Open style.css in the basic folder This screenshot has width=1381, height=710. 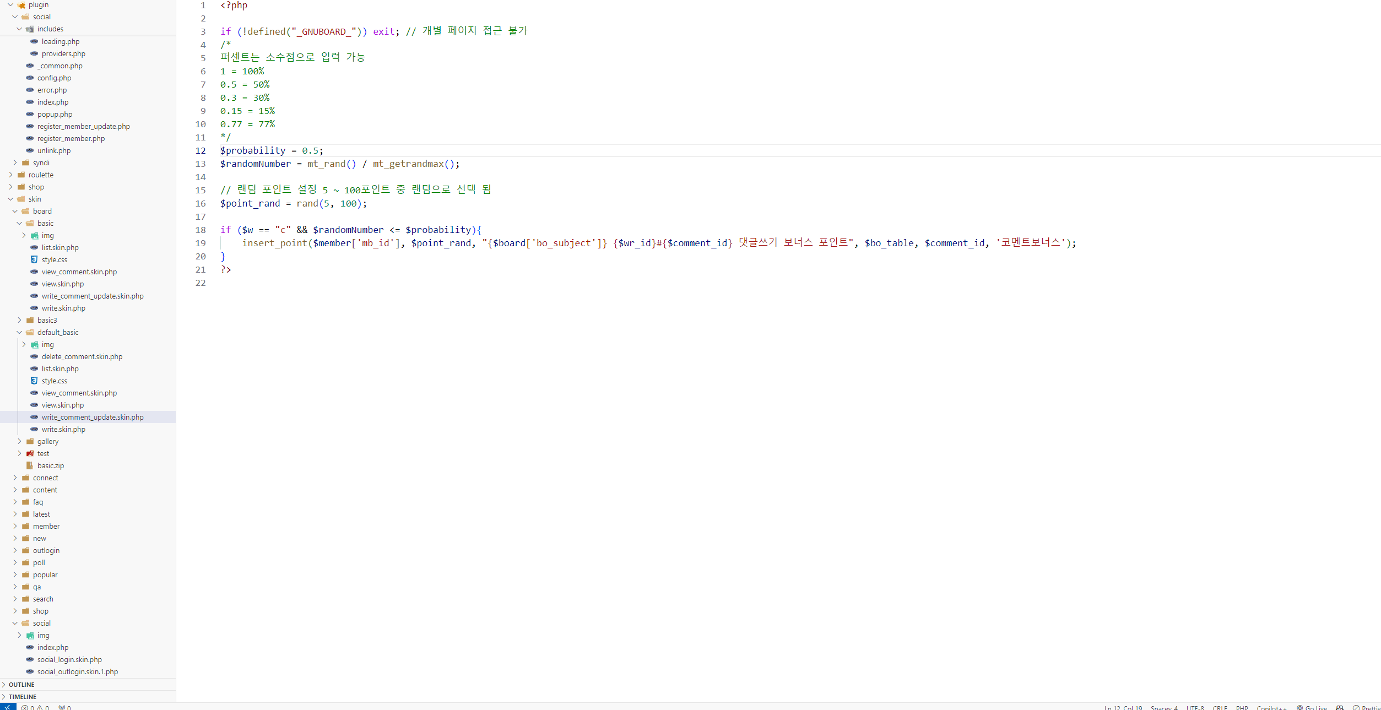click(x=54, y=259)
